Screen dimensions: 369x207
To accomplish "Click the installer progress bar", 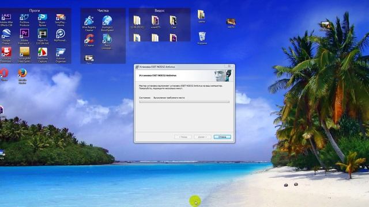I will pos(184,102).
